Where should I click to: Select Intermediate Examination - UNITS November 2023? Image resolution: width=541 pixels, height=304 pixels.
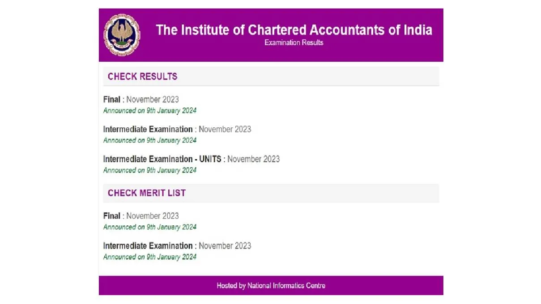(x=192, y=159)
